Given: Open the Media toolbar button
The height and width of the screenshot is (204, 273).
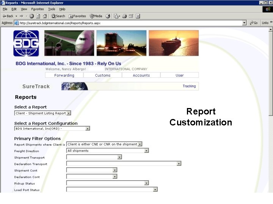Looking at the screenshot, I should pyautogui.click(x=96, y=16).
